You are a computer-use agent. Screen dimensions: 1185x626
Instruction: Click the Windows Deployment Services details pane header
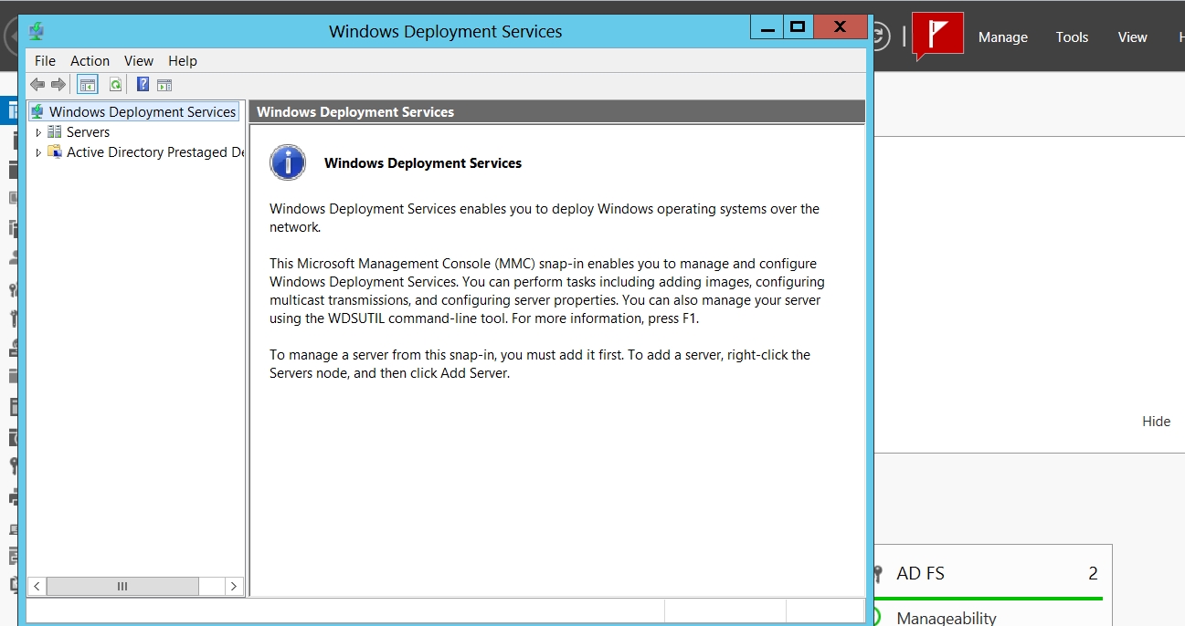pyautogui.click(x=557, y=112)
